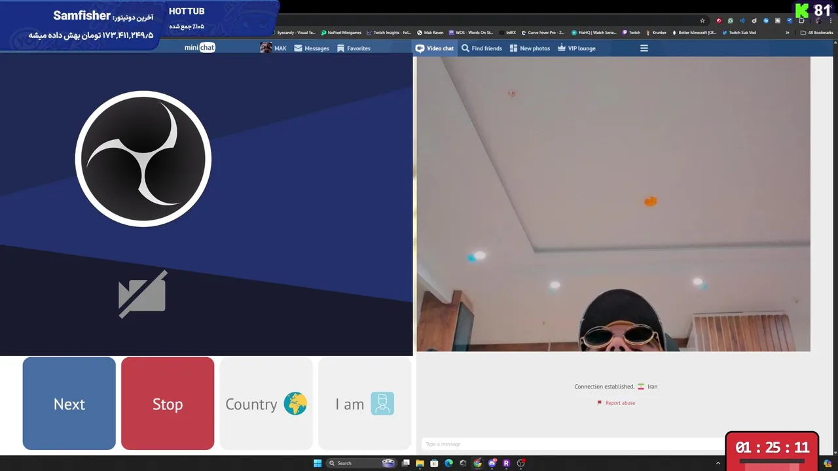Click the Windows Start button
Viewport: 838px width, 471px height.
tap(318, 463)
